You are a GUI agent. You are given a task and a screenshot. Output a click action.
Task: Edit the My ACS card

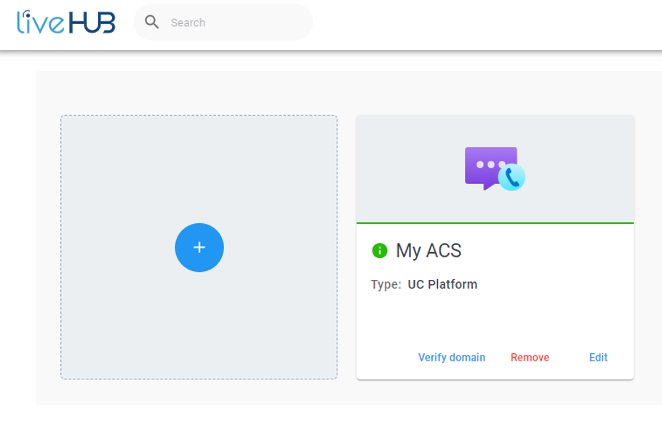pyautogui.click(x=598, y=357)
